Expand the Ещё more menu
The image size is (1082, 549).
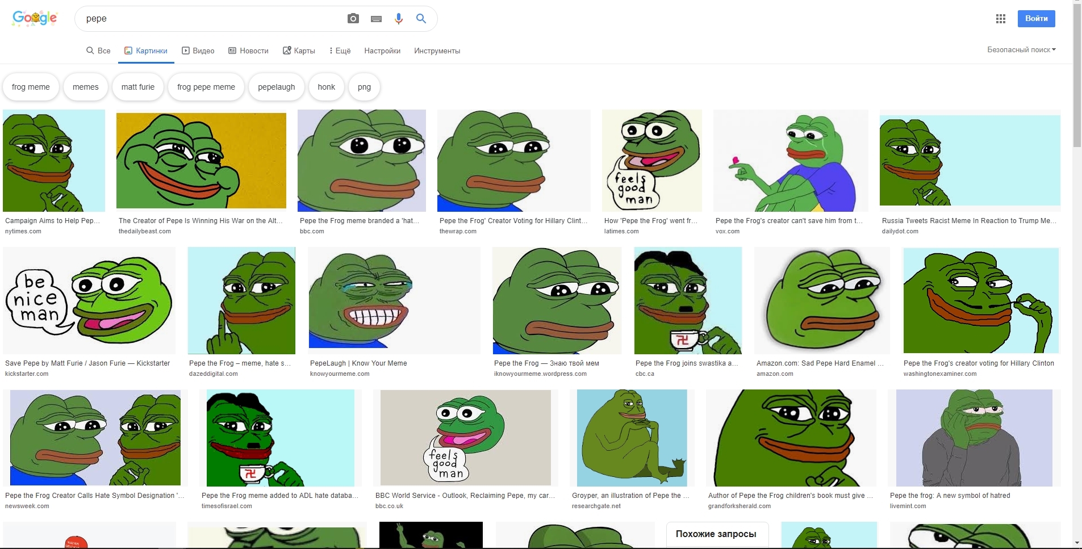340,51
